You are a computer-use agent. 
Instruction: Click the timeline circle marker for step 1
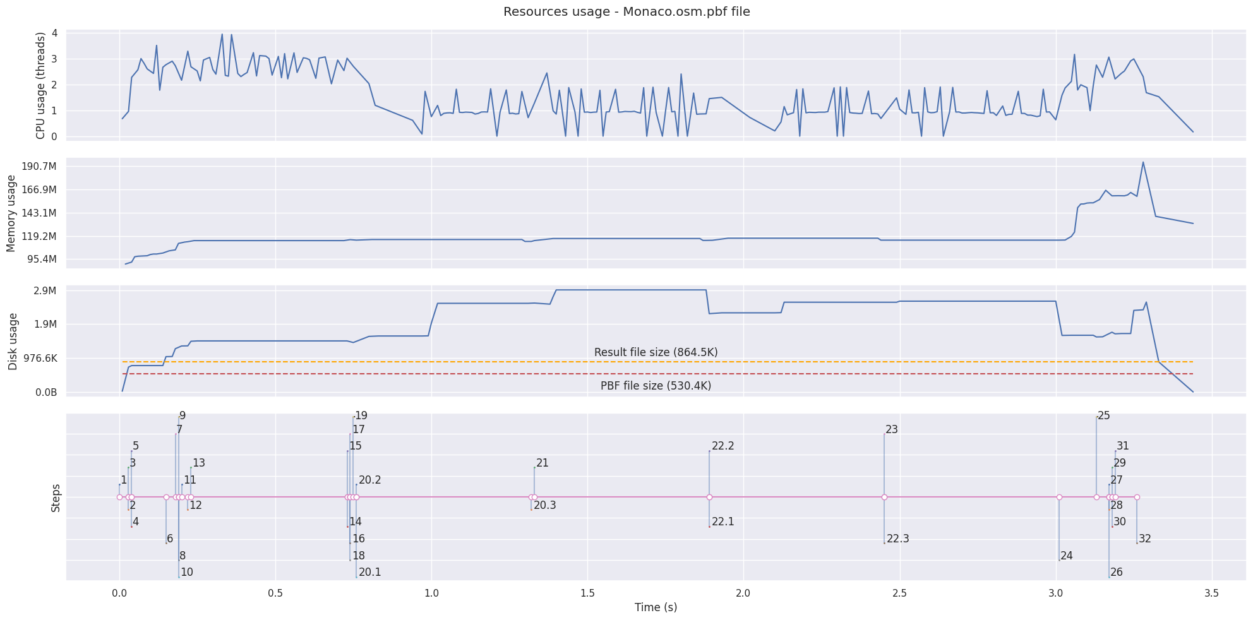tap(119, 498)
